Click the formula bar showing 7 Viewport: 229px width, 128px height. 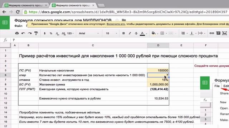coord(120,40)
